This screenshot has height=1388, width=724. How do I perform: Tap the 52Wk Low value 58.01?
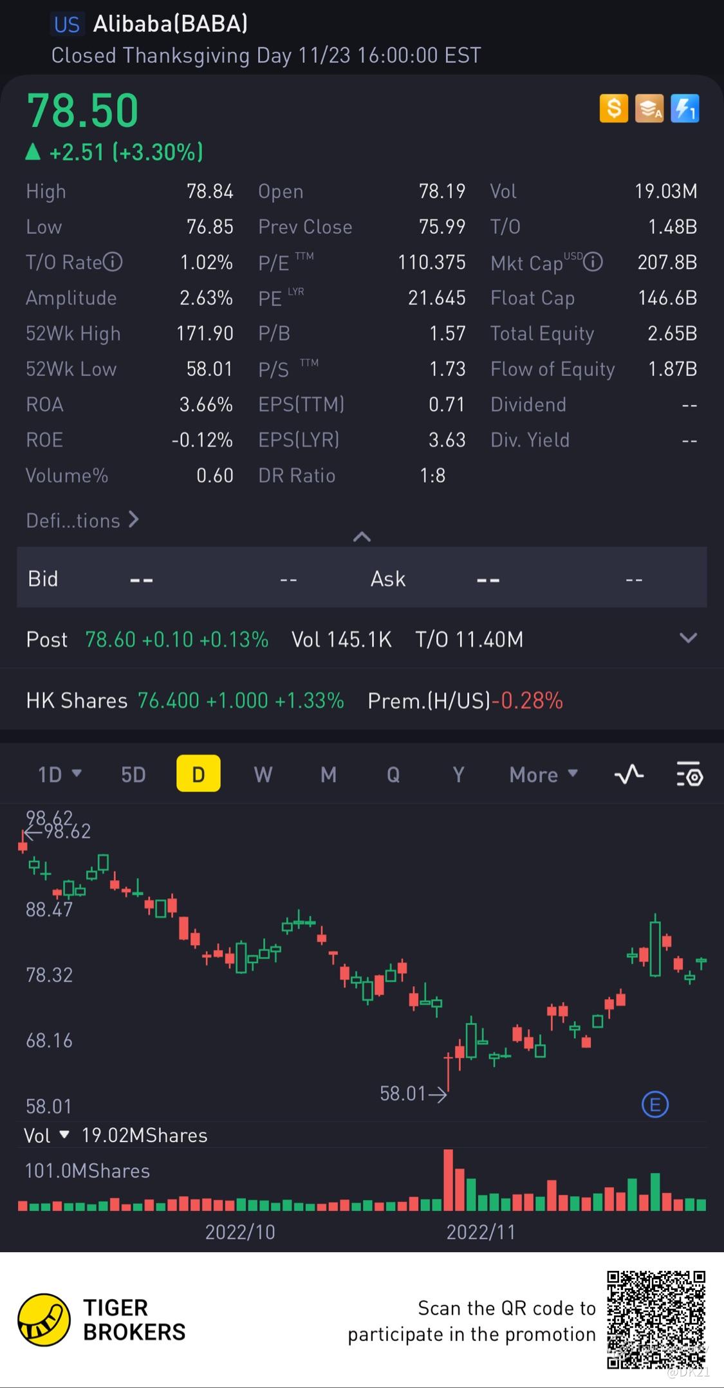[209, 369]
